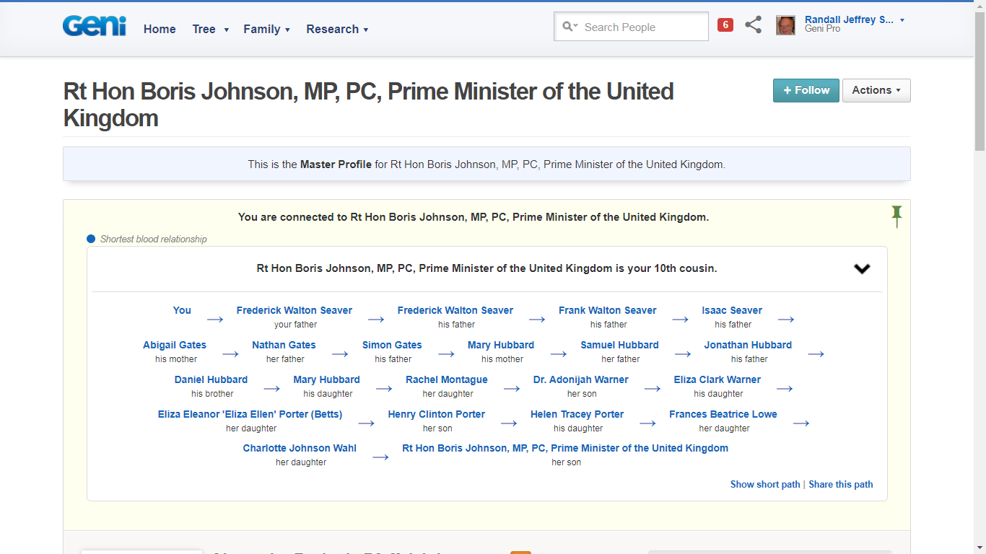The height and width of the screenshot is (554, 986).
Task: Click the share icon in the top bar
Action: pos(753,25)
